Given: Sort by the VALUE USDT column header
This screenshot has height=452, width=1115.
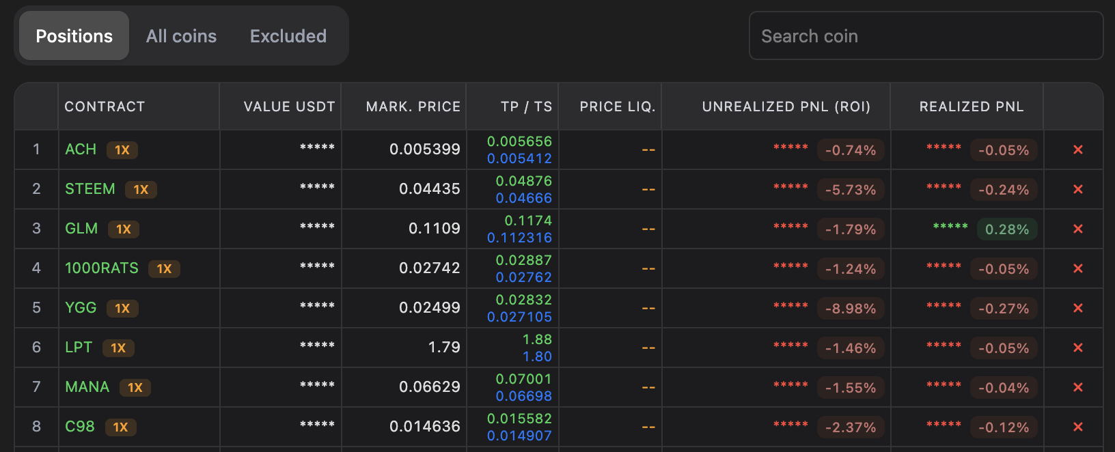Looking at the screenshot, I should (290, 107).
